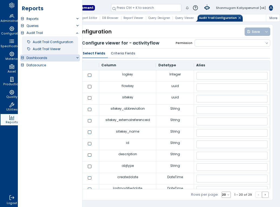The width and height of the screenshot is (280, 207).
Task: Click the search magnifier icon
Action: [114, 9]
